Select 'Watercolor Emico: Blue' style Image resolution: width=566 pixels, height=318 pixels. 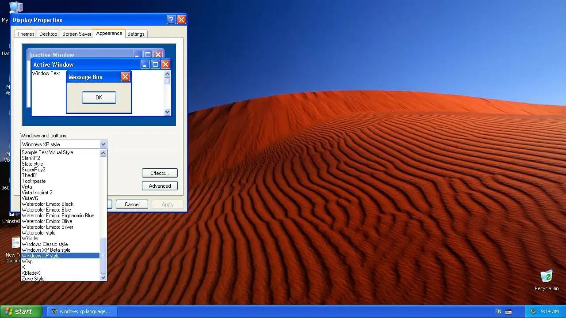coord(60,210)
